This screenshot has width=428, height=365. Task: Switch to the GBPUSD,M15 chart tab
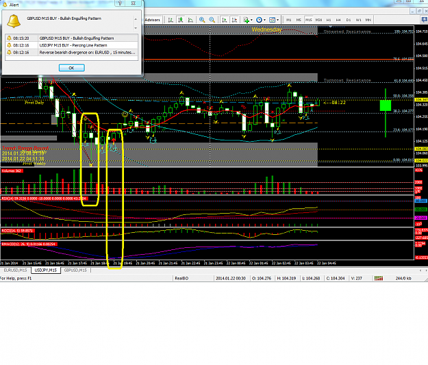[75, 270]
